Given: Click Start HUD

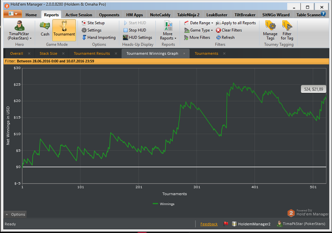Looking at the screenshot, I should tap(135, 23).
